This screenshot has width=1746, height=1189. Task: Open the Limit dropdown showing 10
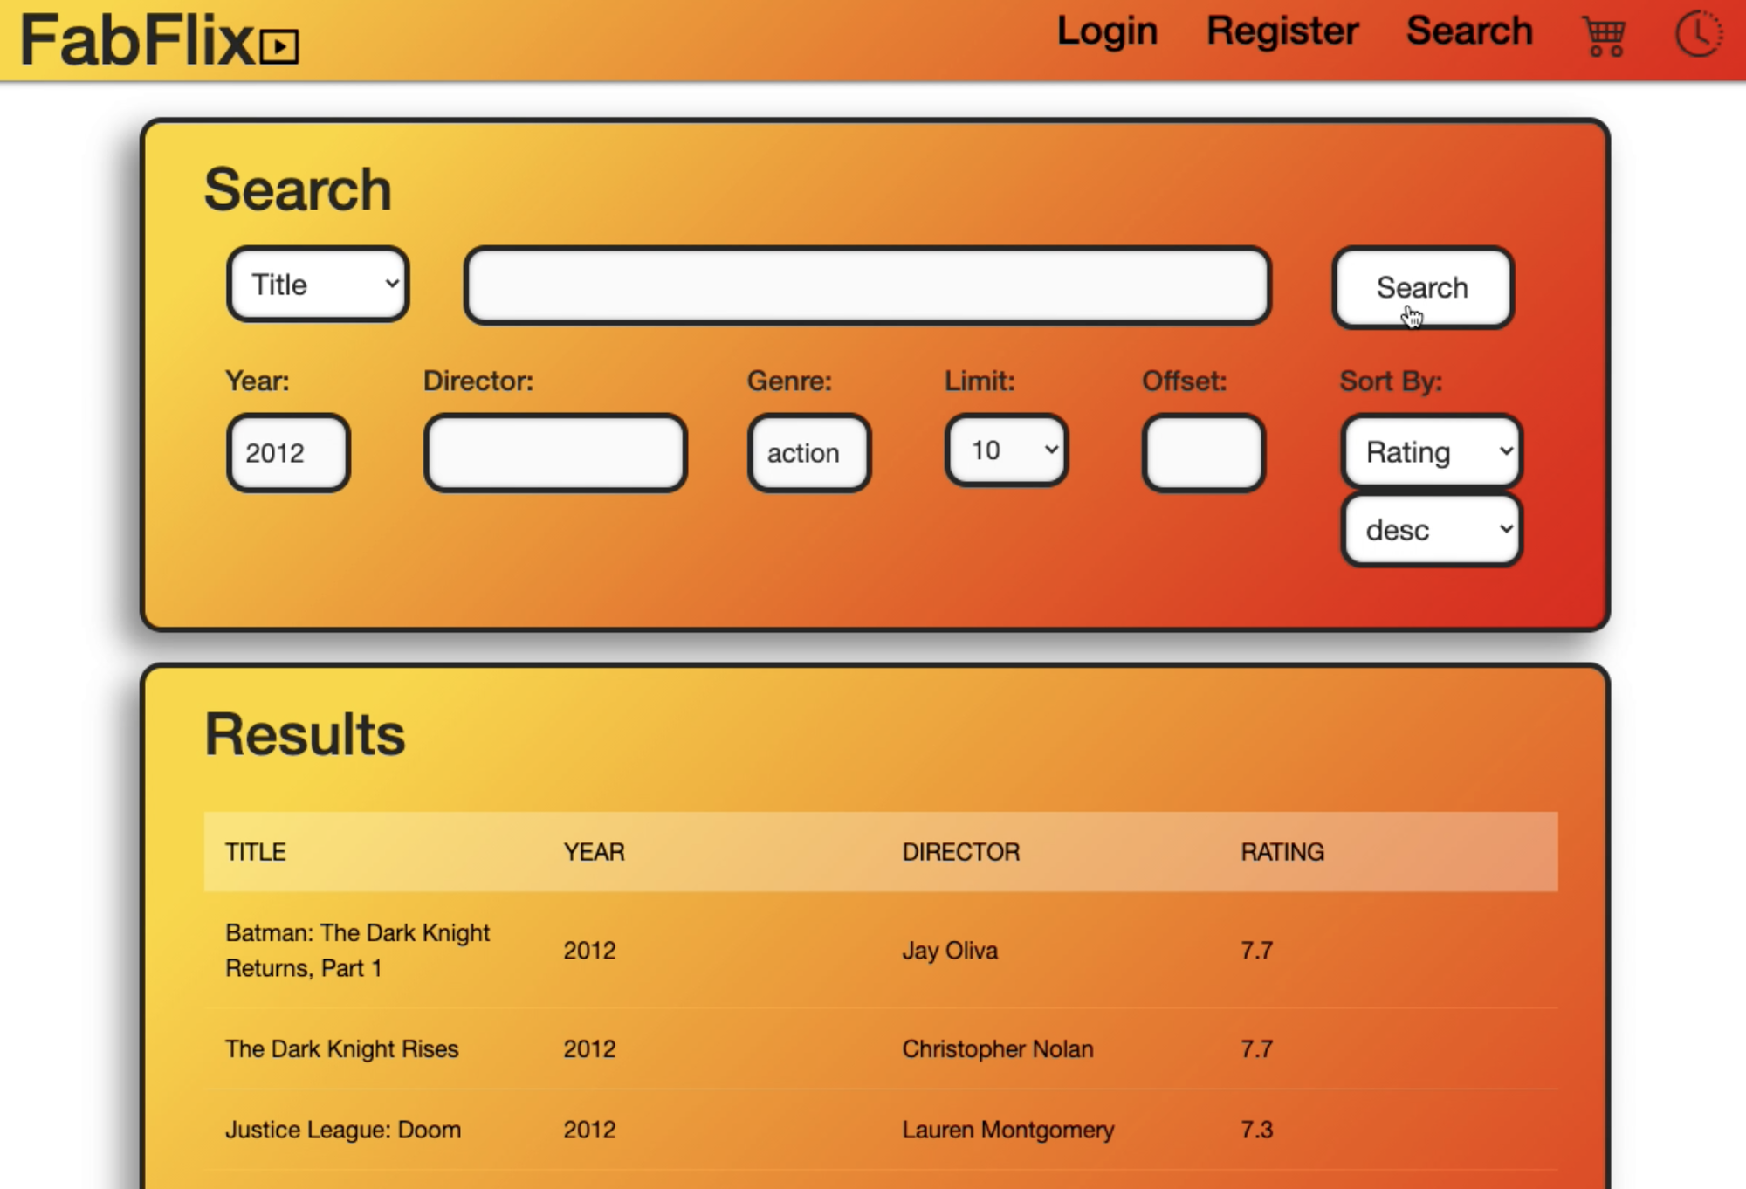pyautogui.click(x=1004, y=451)
